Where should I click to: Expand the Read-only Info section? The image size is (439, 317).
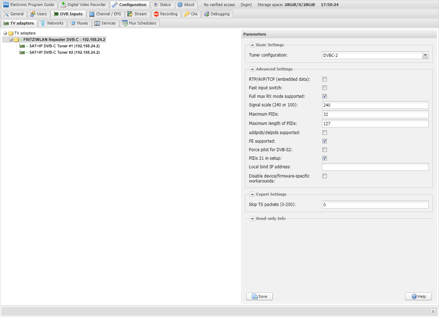point(252,218)
